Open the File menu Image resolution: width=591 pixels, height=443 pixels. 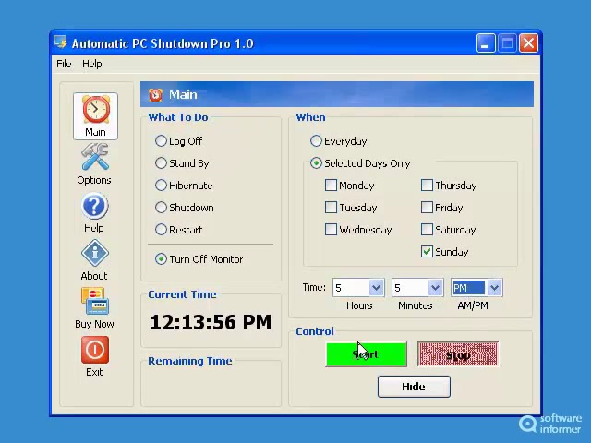click(64, 64)
